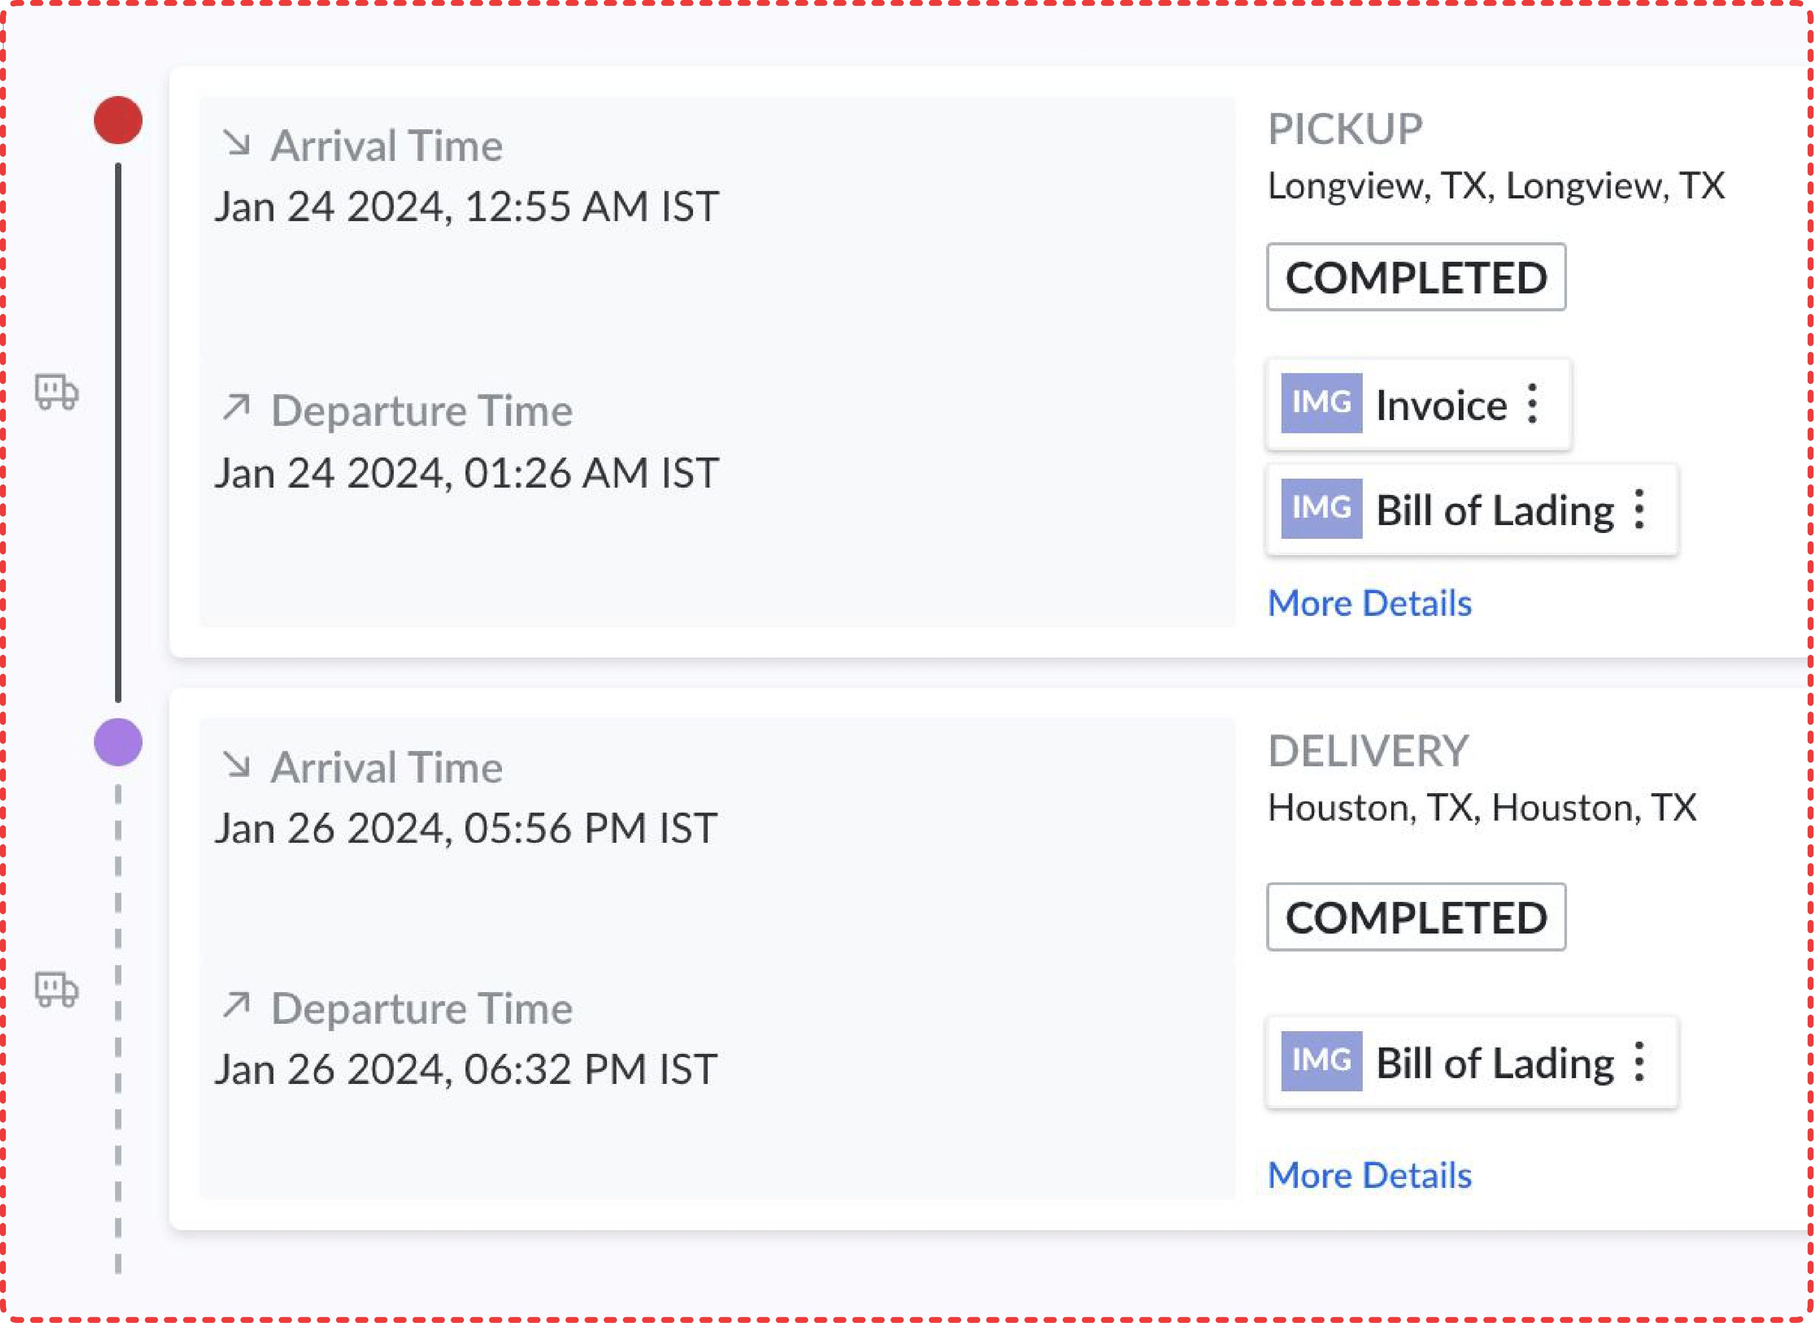1814x1323 pixels.
Task: Click the truck icon beside the pickup stop
Action: point(56,392)
